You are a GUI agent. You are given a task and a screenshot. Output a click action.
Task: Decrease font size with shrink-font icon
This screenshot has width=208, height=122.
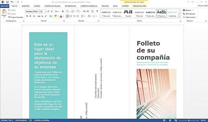tap(52, 11)
